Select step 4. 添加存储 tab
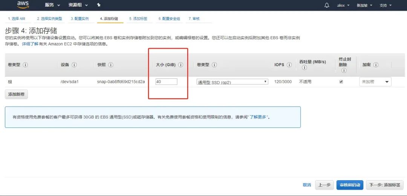This screenshot has width=407, height=196. (109, 19)
